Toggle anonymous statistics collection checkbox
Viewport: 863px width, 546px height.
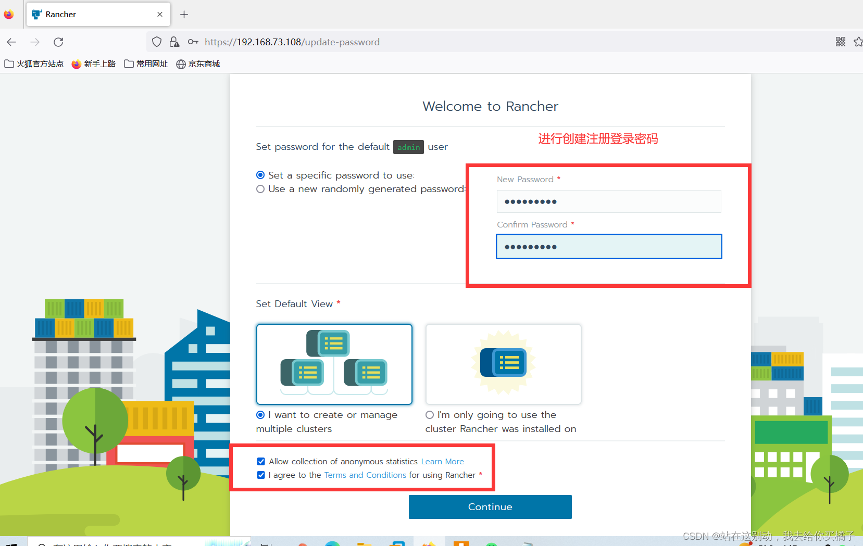(261, 462)
